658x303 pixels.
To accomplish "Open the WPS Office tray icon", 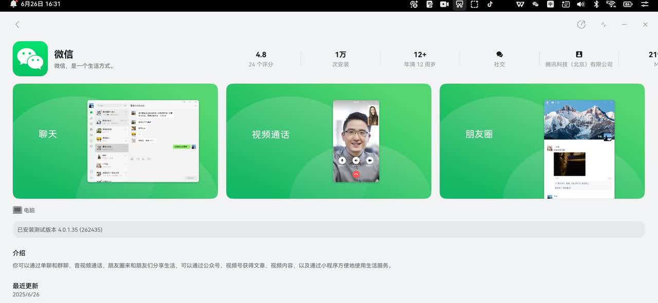I will pos(520,4).
